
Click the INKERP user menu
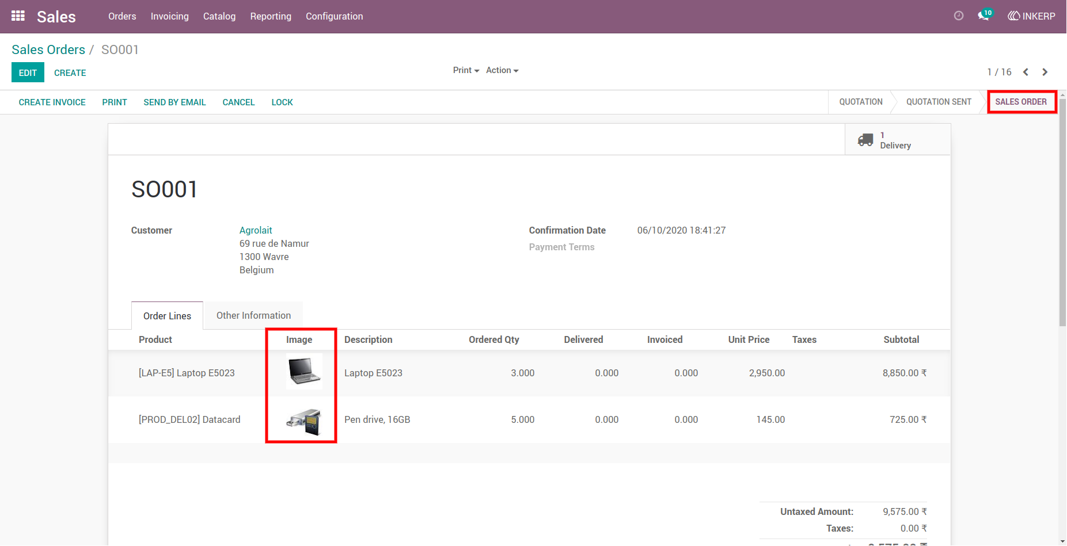click(x=1031, y=16)
